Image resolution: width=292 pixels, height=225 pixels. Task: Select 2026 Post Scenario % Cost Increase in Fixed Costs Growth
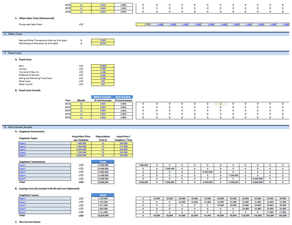click(x=123, y=117)
